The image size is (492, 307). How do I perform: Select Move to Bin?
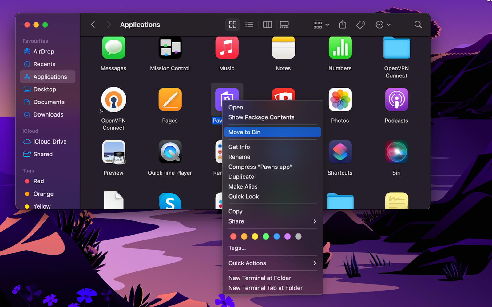(x=272, y=132)
